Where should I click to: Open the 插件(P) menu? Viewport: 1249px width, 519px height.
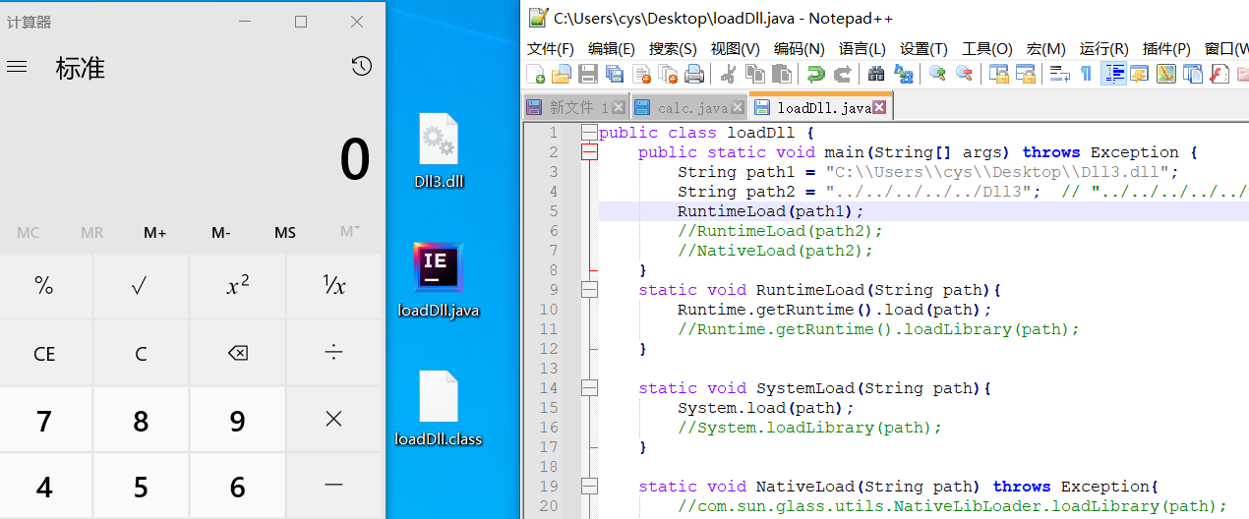[x=1166, y=48]
